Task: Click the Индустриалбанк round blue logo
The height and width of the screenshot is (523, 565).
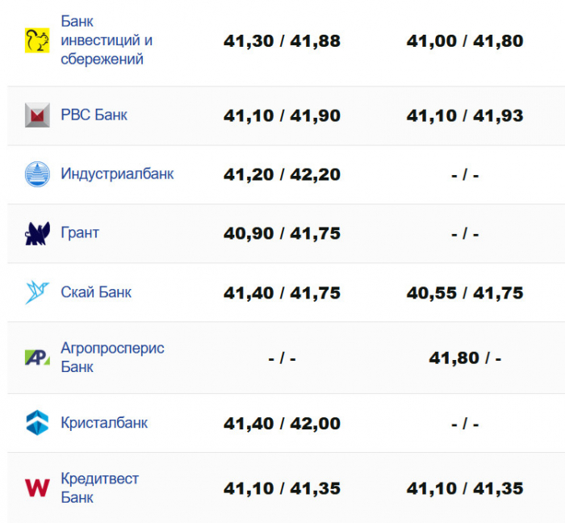Action: click(37, 174)
